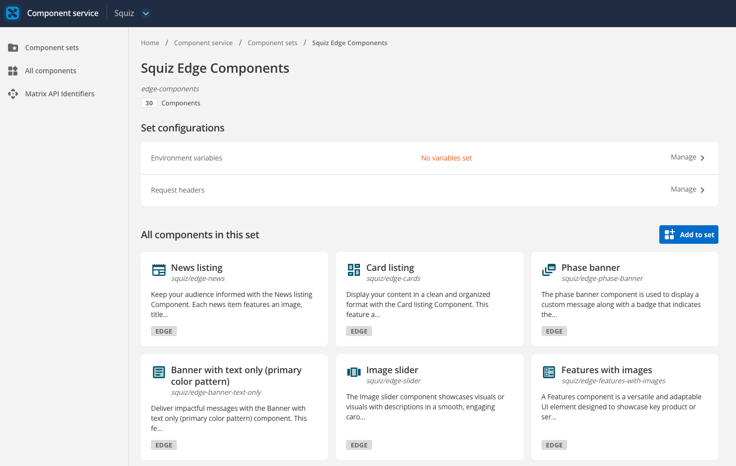Viewport: 736px width, 466px height.
Task: Expand chevron beside Environment variables Manage
Action: [702, 158]
